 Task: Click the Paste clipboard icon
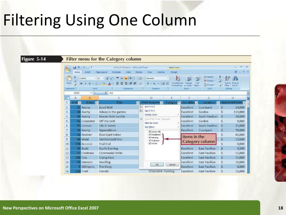69,78
